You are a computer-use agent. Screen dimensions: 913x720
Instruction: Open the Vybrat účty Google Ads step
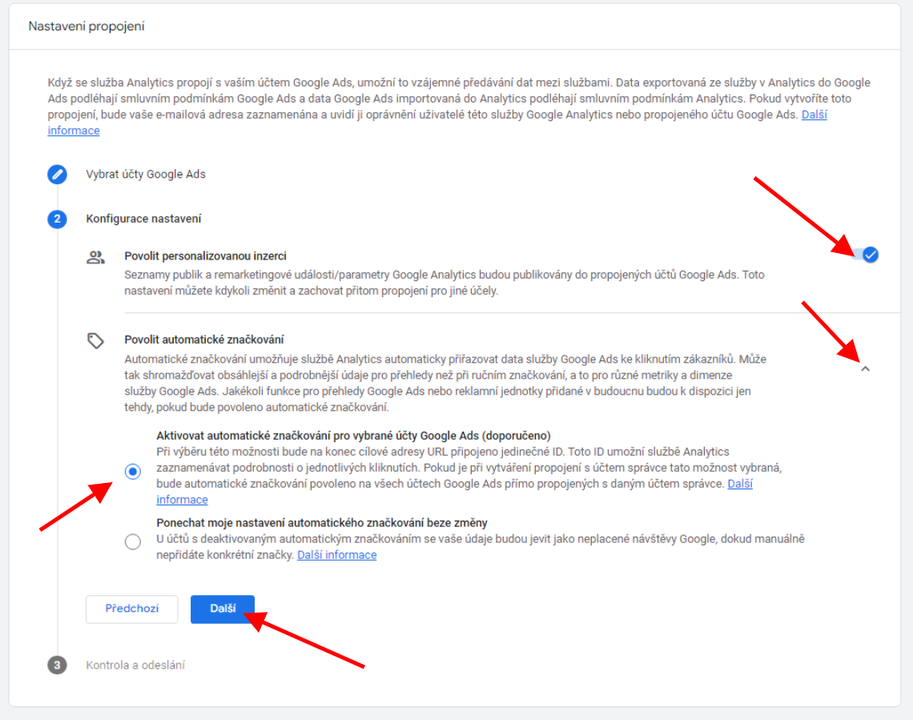pyautogui.click(x=146, y=174)
